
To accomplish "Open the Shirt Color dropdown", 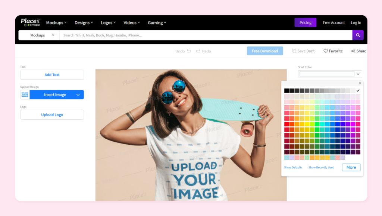I will [x=358, y=74].
